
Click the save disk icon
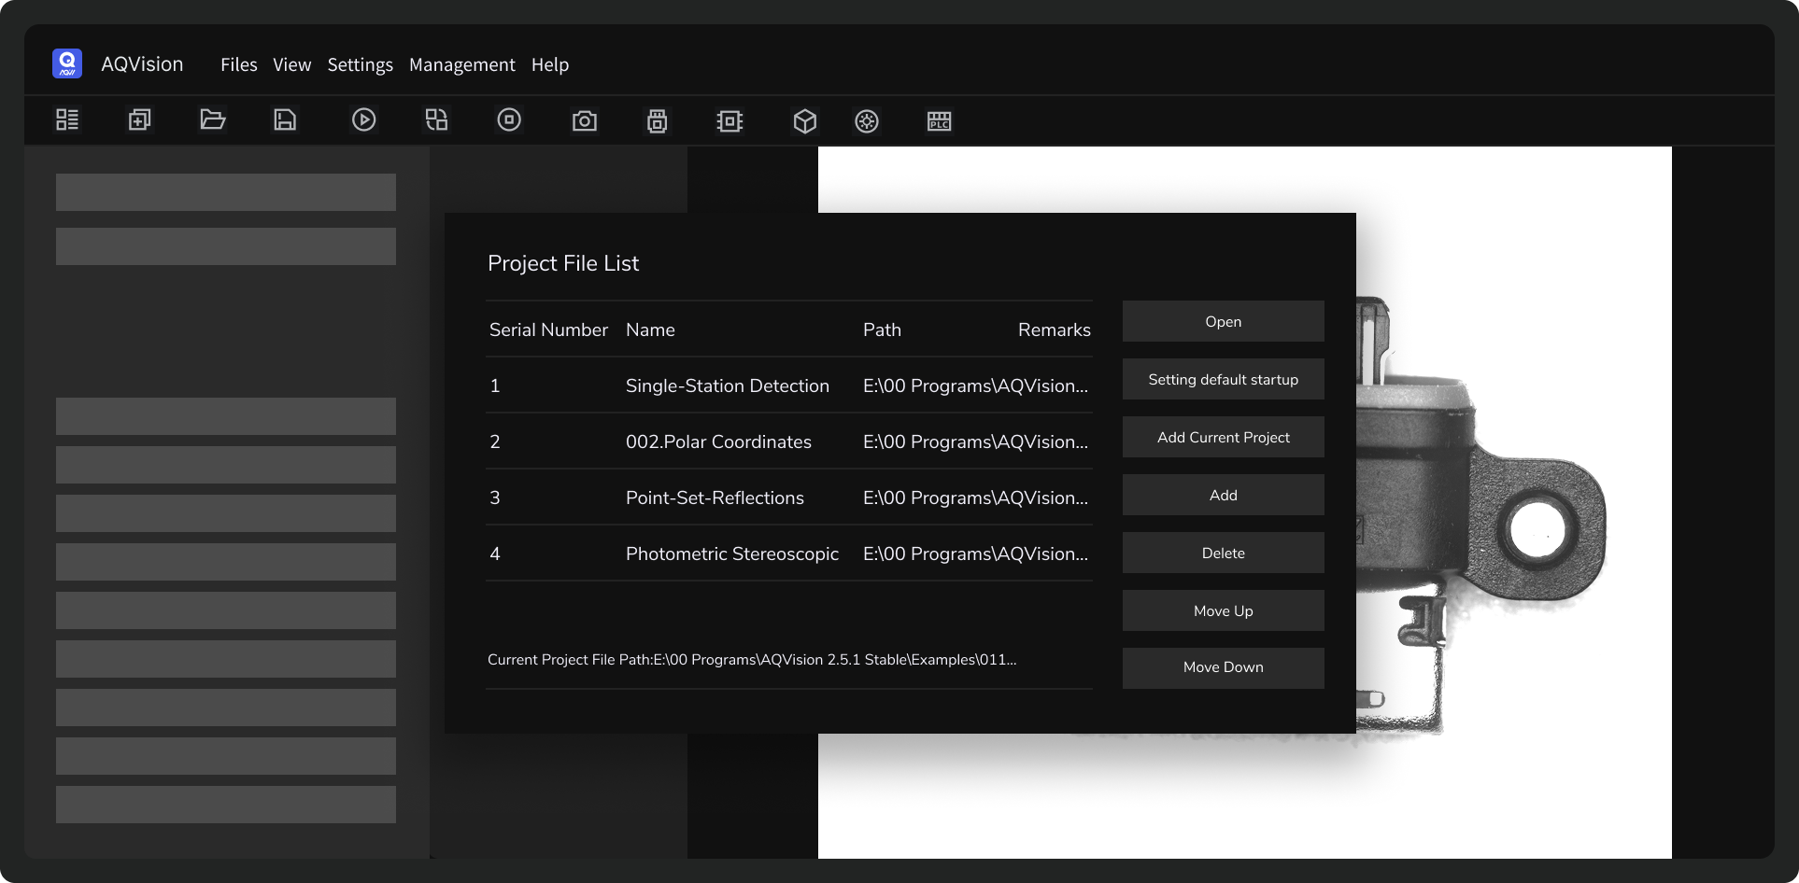[285, 120]
